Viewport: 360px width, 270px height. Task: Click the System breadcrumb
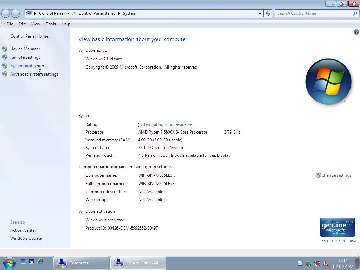(130, 13)
